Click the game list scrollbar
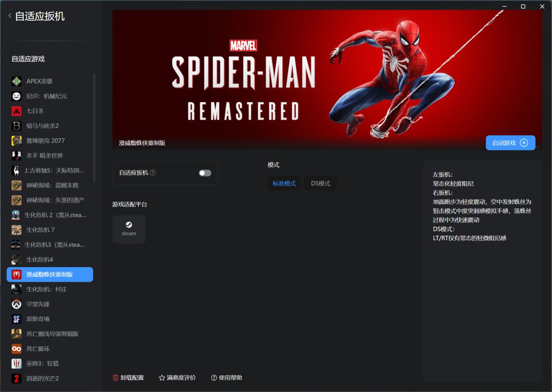This screenshot has height=392, width=552. (x=94, y=128)
